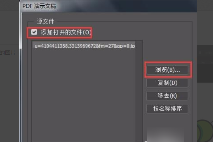Click the 源文件 group label

click(x=45, y=21)
